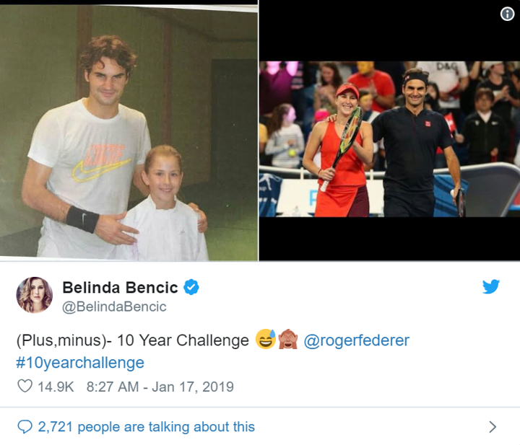Click the blue Twitter bird logo
The height and width of the screenshot is (445, 520).
pos(490,286)
